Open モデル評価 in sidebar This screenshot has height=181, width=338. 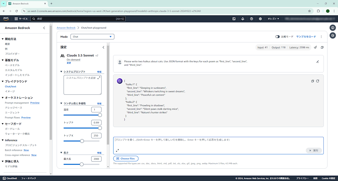pos(11,166)
